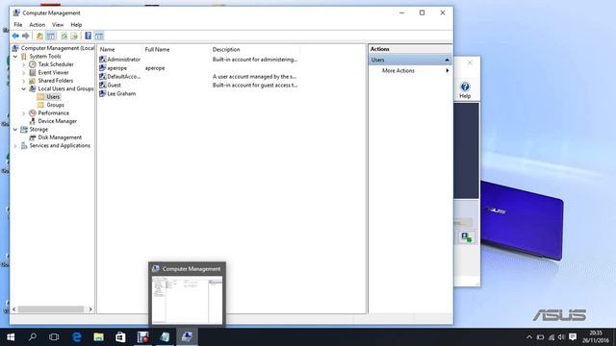Click the Forward arrow in the toolbar
The width and height of the screenshot is (616, 346).
click(x=26, y=37)
